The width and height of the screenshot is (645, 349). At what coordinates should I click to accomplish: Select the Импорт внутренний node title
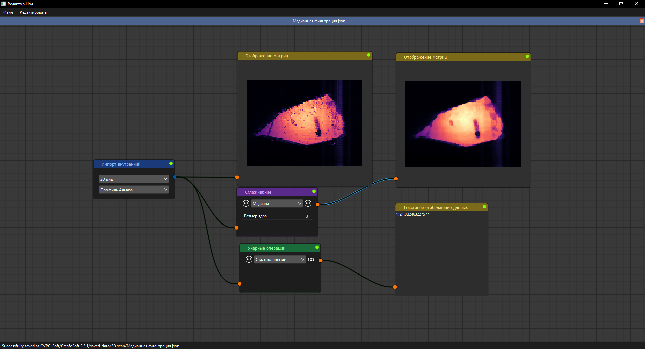pos(121,164)
